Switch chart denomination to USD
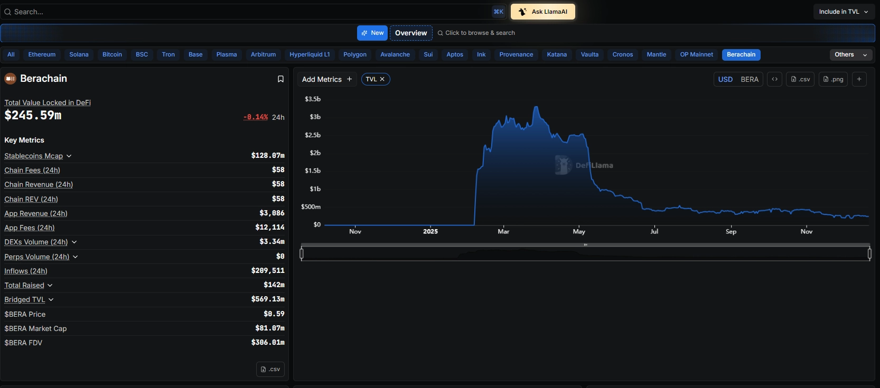 point(725,79)
